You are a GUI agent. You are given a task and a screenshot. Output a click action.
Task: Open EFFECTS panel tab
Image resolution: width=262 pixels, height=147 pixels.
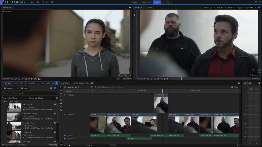[x=19, y=83]
